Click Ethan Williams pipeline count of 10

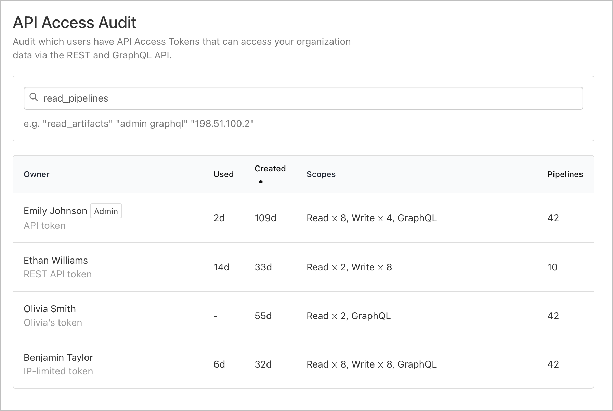click(x=553, y=267)
